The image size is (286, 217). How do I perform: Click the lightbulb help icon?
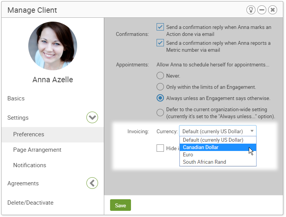pos(251,10)
